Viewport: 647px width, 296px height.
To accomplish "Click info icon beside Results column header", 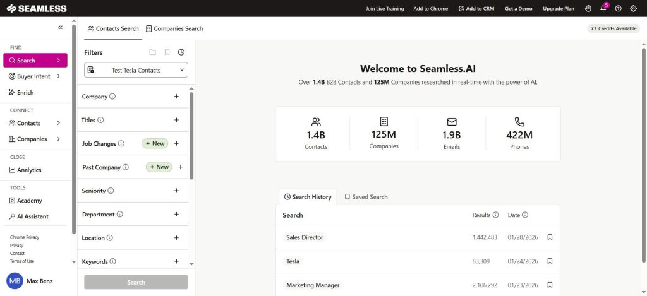I will point(496,215).
